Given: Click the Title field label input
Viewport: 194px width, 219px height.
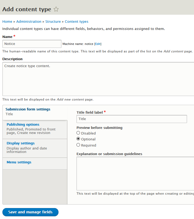Looking at the screenshot, I should tap(131, 119).
